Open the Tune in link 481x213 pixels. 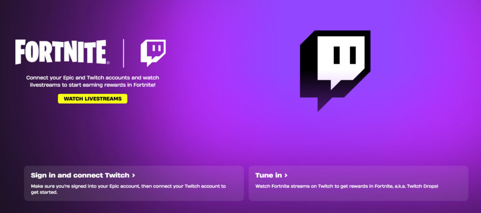click(x=268, y=176)
